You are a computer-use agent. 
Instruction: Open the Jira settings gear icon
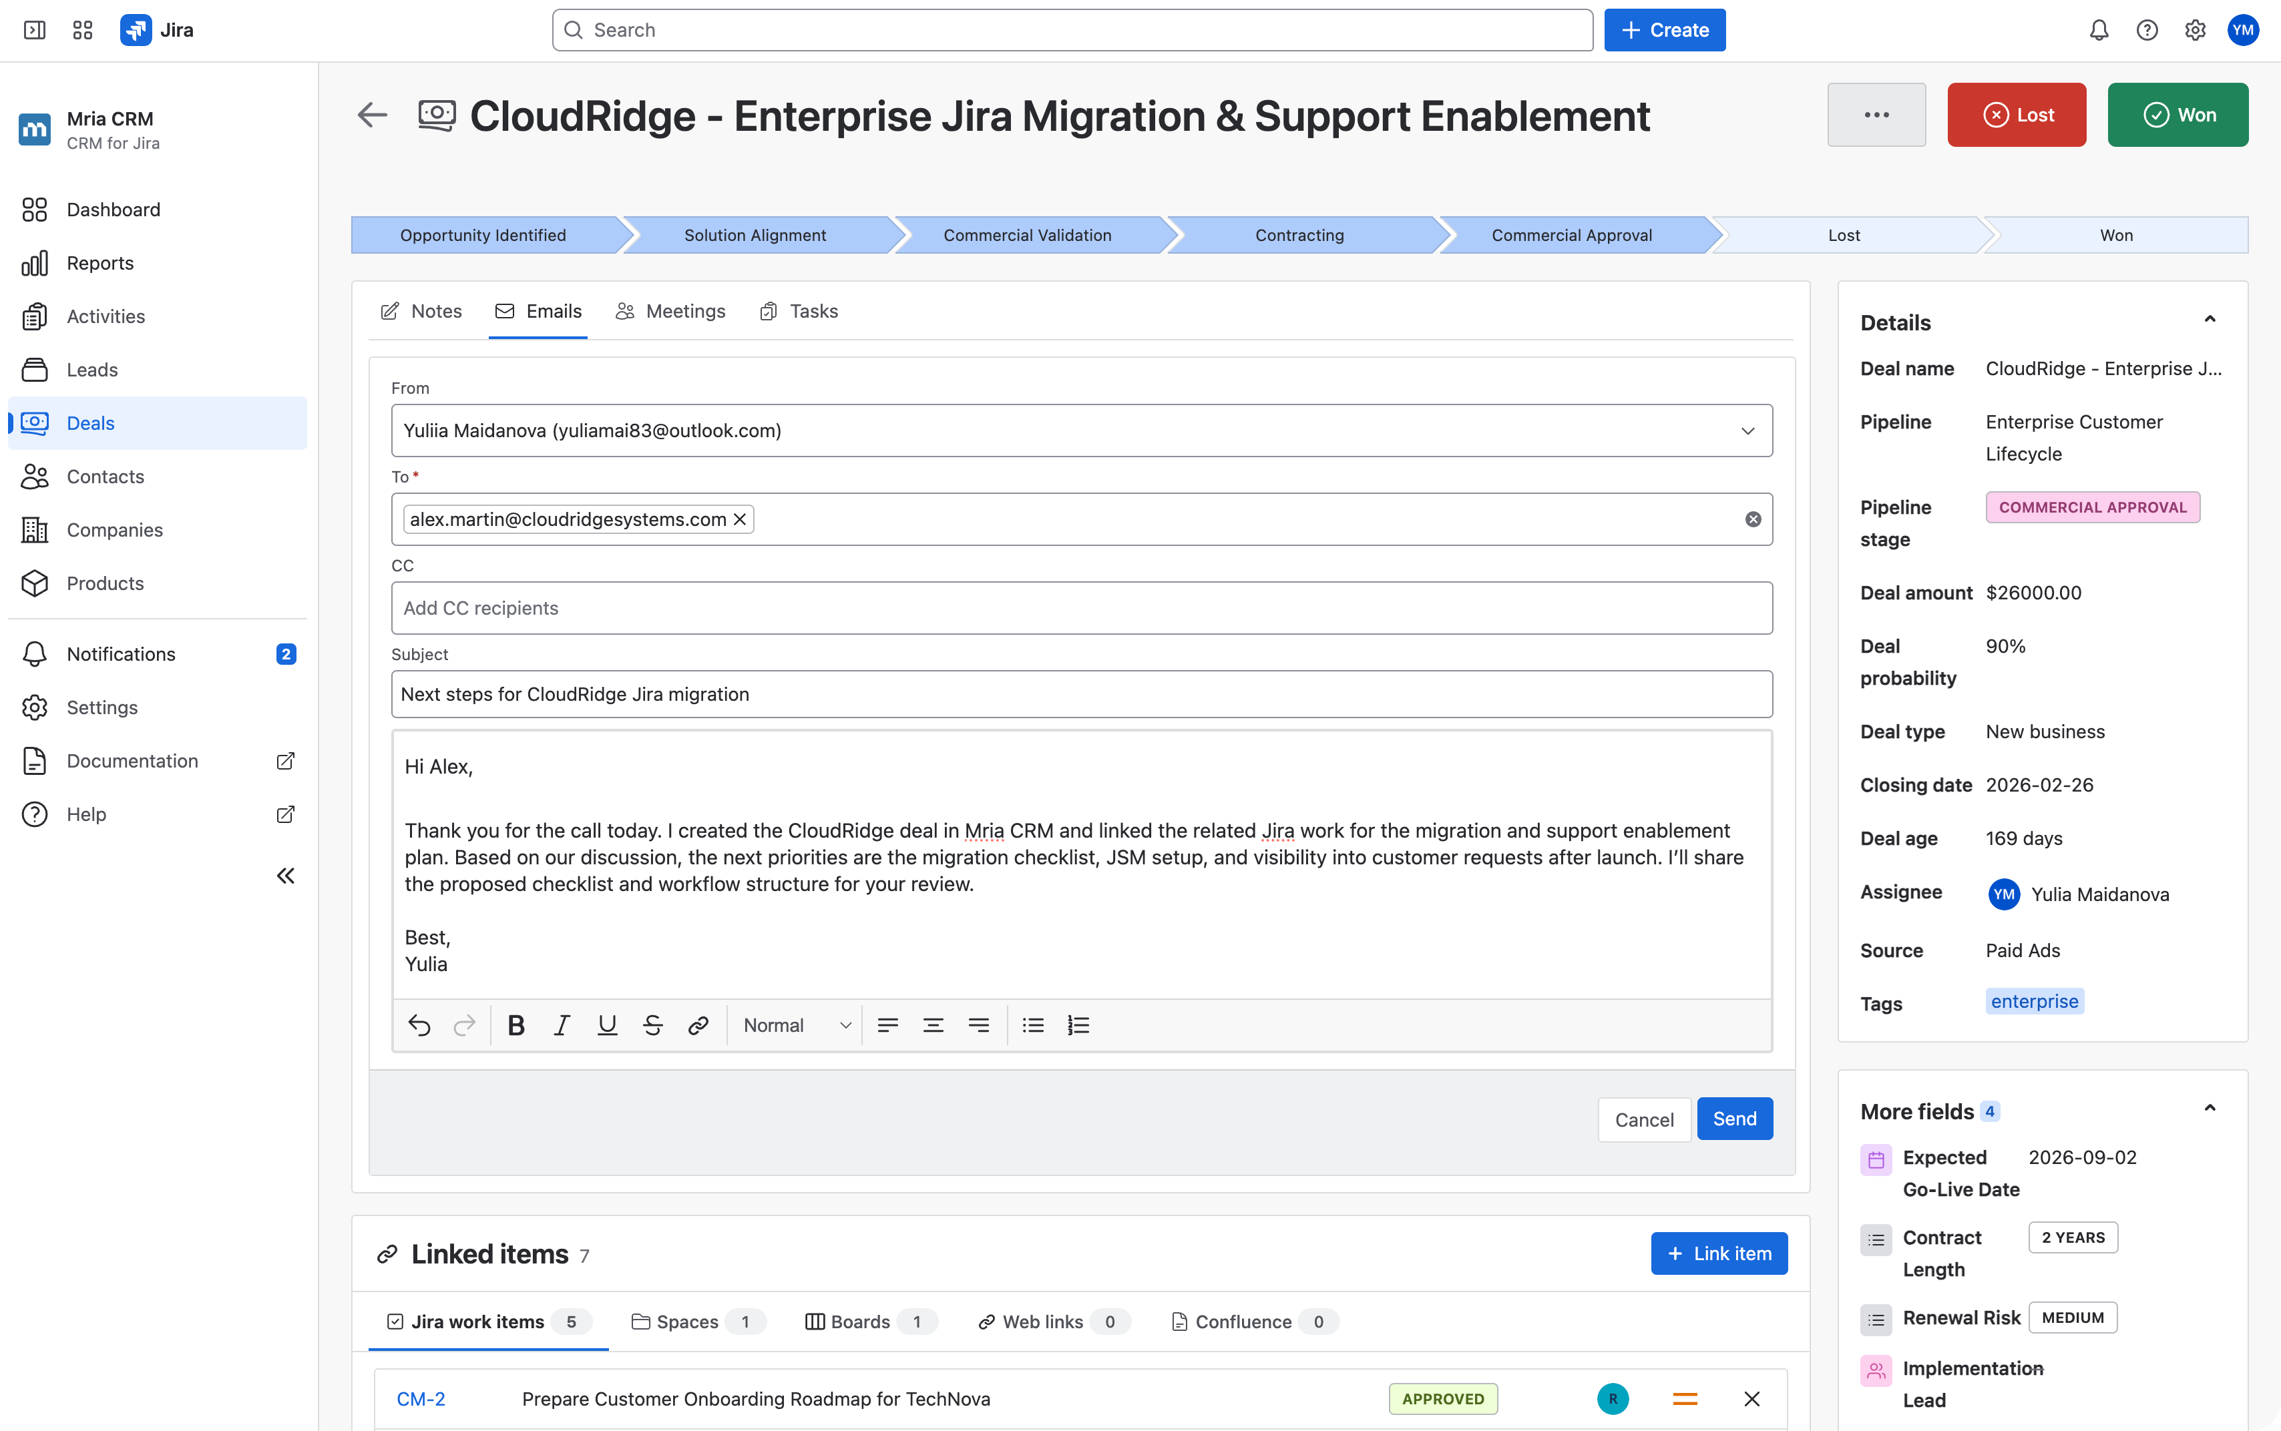click(x=2195, y=30)
